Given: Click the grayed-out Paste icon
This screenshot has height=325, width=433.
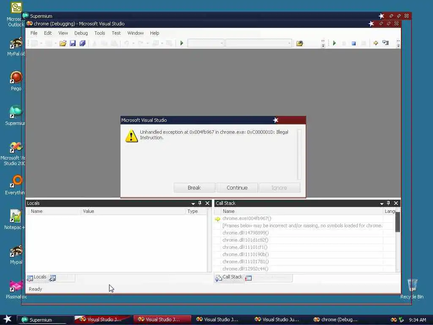Looking at the screenshot, I should (x=114, y=43).
